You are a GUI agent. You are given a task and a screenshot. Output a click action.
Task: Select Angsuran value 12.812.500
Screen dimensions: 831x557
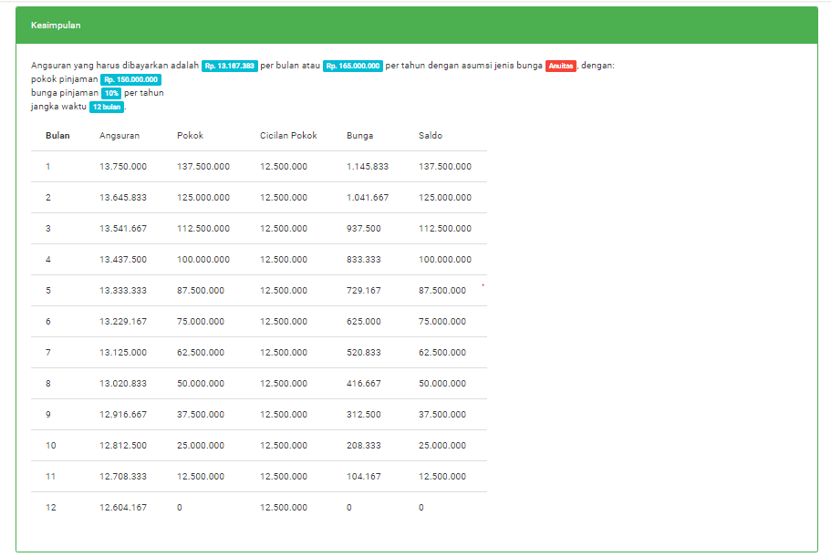click(x=123, y=445)
